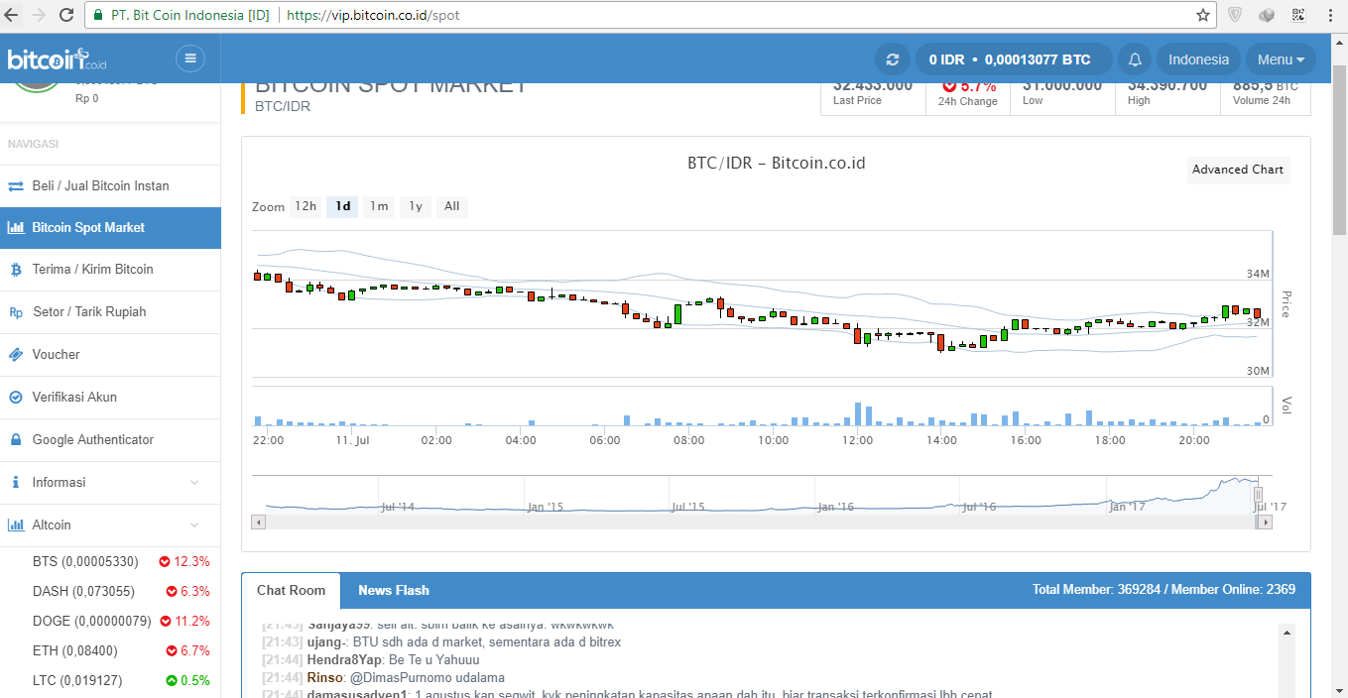Click the bar chart icon beside Bitcoin Spot Market
This screenshot has height=698, width=1348.
point(15,228)
